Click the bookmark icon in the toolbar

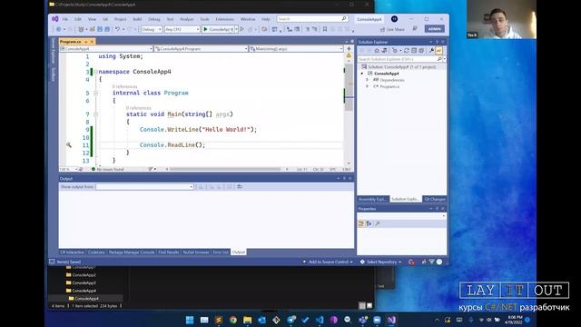[325, 29]
